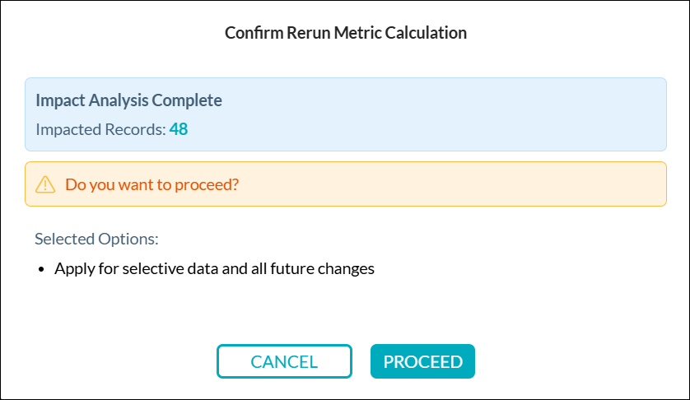The height and width of the screenshot is (400, 690).
Task: Click the 'Selected Options:' label
Action: [96, 240]
